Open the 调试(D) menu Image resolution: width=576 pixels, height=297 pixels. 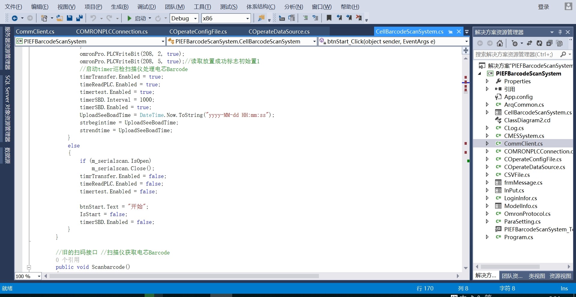click(146, 7)
